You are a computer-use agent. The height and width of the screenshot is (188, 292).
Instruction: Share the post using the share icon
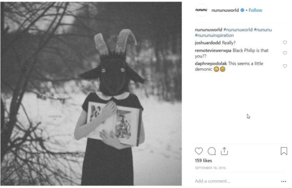[x=224, y=151]
